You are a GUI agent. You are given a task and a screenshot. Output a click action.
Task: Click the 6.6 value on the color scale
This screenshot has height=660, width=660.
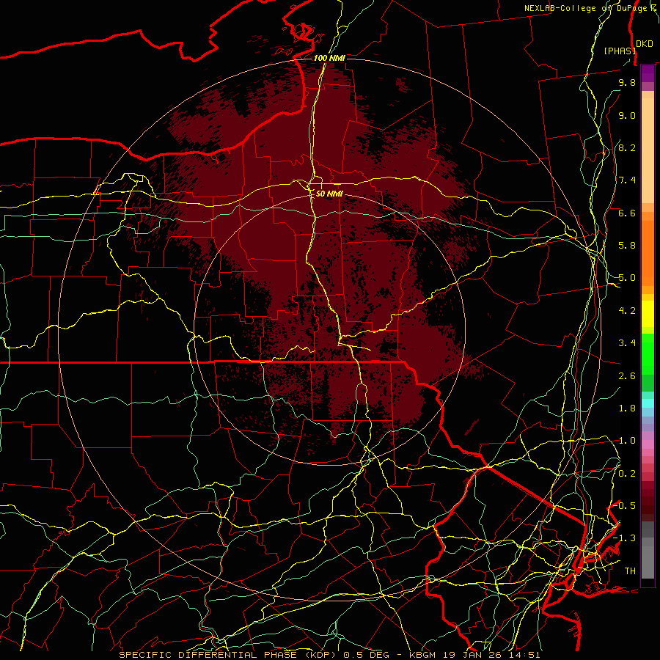[x=627, y=213]
